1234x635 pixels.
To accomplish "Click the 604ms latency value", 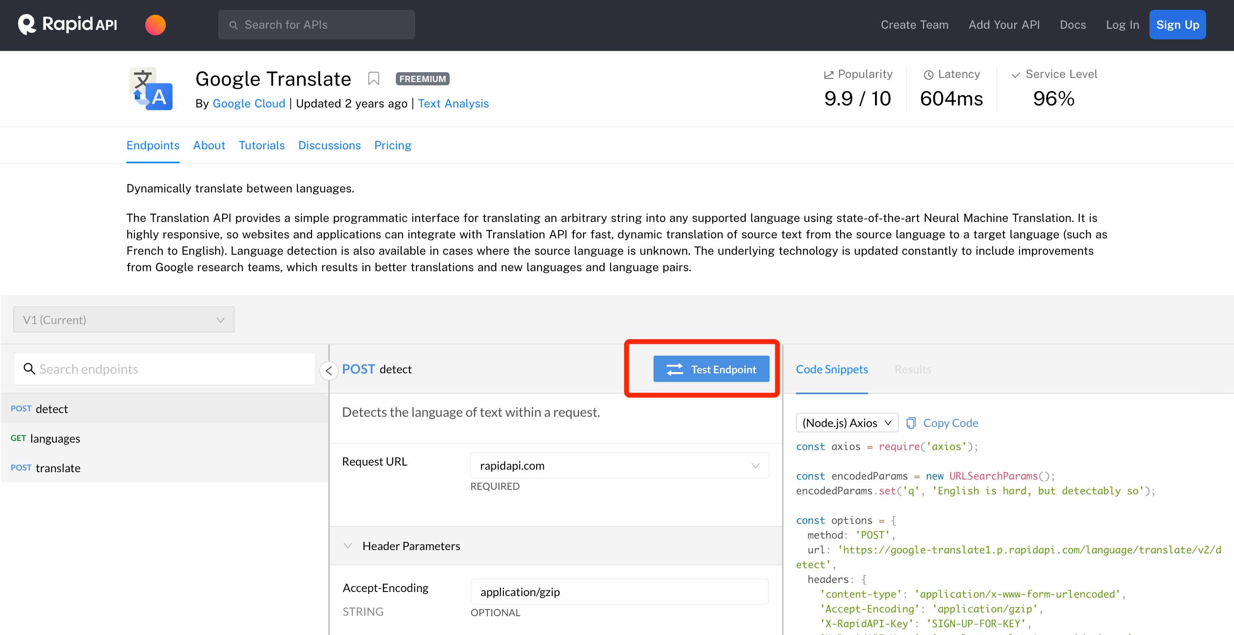I will tap(951, 98).
